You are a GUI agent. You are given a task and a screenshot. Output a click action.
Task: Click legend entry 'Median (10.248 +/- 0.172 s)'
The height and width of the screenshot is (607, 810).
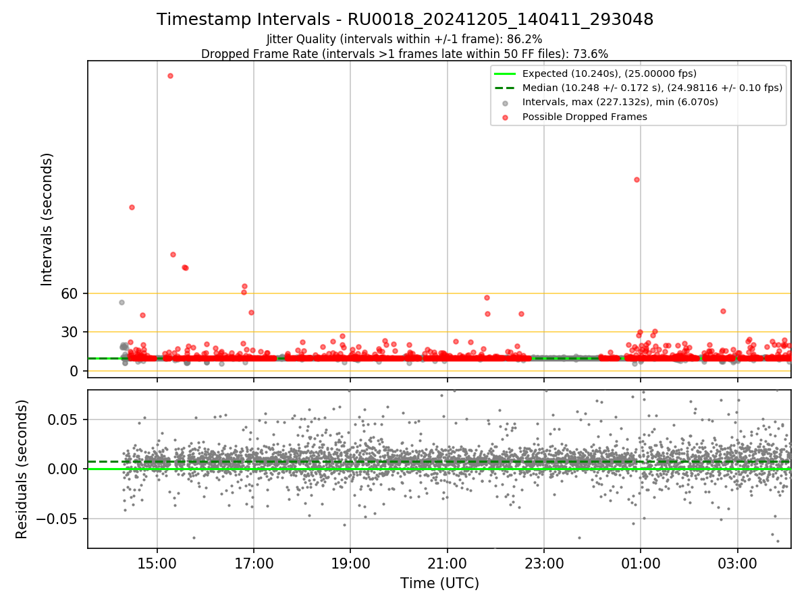point(652,88)
